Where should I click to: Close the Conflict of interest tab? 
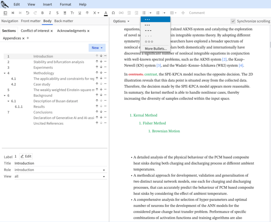tap(51, 31)
